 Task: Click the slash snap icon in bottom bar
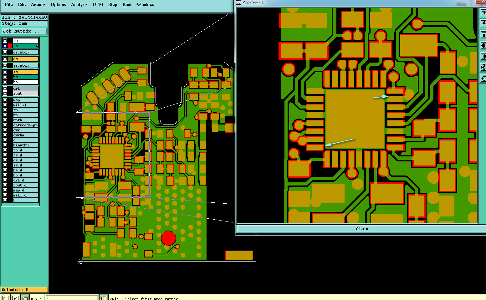pos(15,297)
